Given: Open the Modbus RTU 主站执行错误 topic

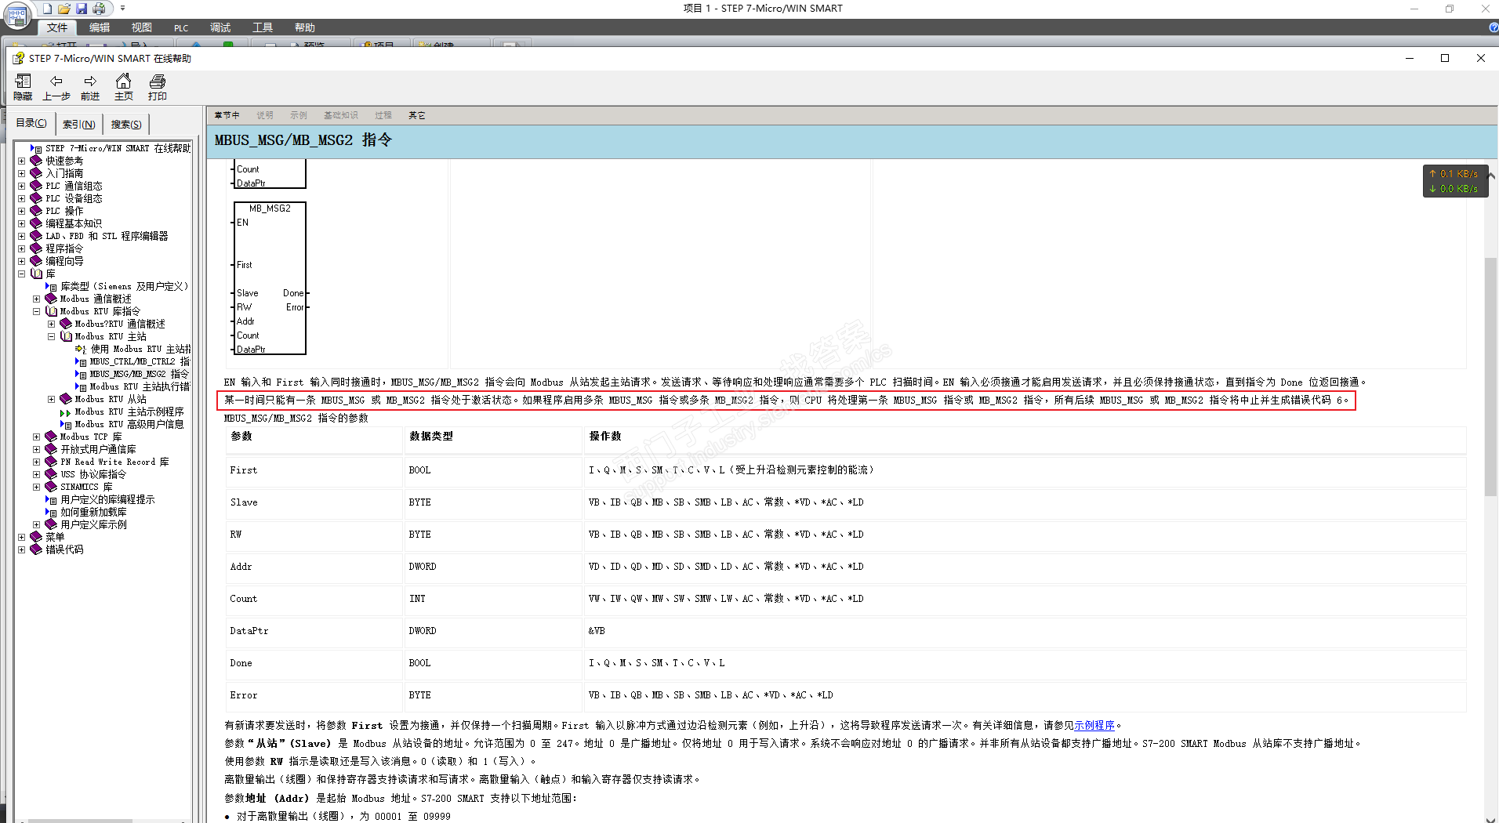Looking at the screenshot, I should [x=140, y=386].
